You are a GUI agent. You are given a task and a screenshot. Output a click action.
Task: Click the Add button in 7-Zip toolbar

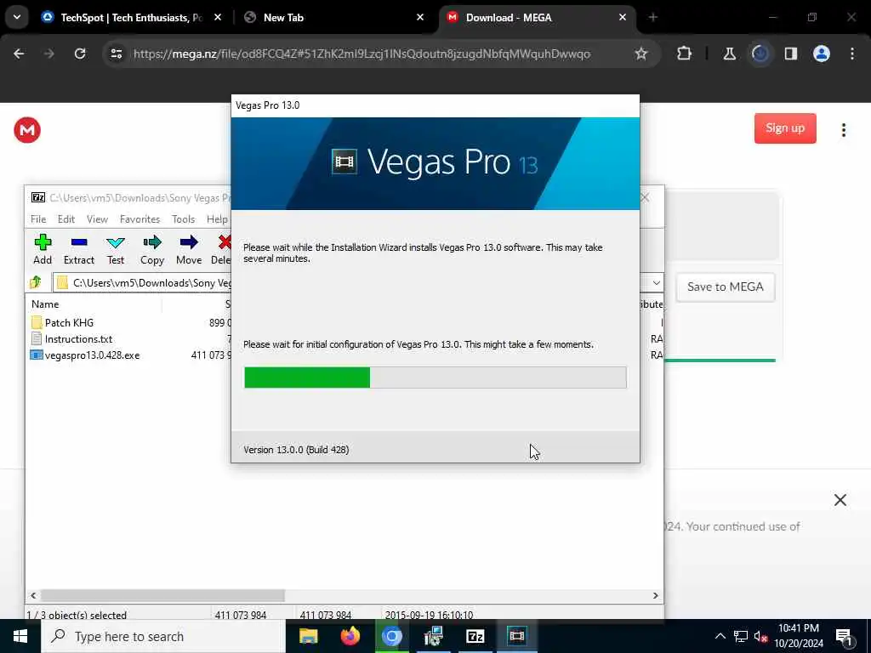(x=43, y=249)
